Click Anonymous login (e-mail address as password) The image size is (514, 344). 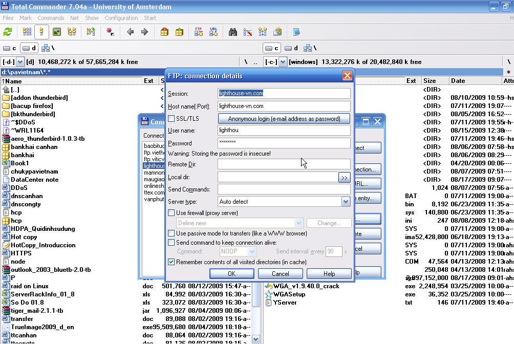[284, 119]
